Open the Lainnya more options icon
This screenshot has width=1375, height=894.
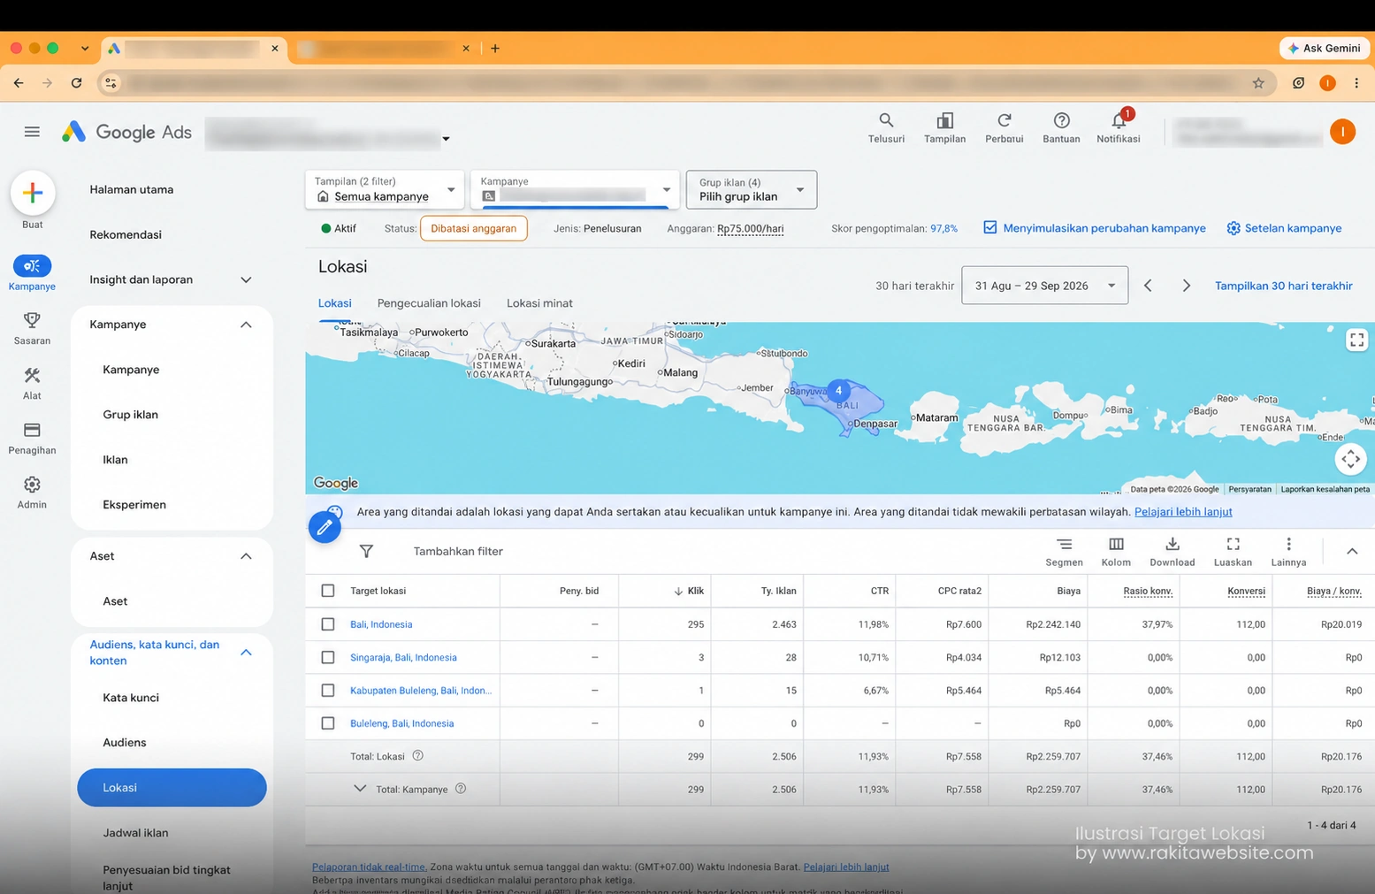(1288, 545)
